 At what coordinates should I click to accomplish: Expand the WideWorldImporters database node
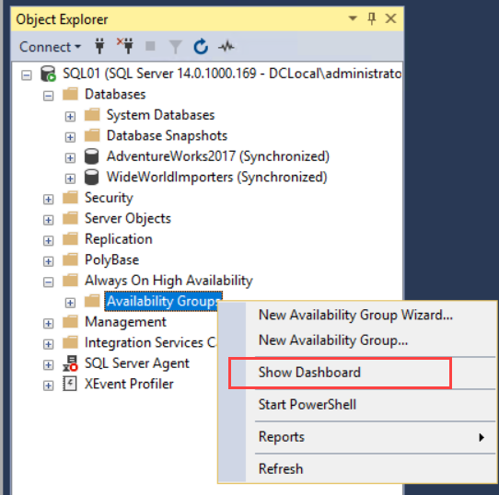pos(70,178)
